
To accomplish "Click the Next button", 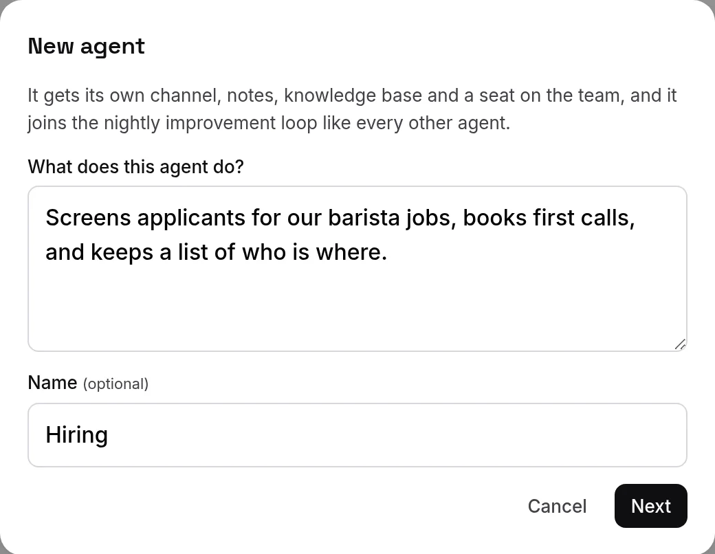I will 650,506.
